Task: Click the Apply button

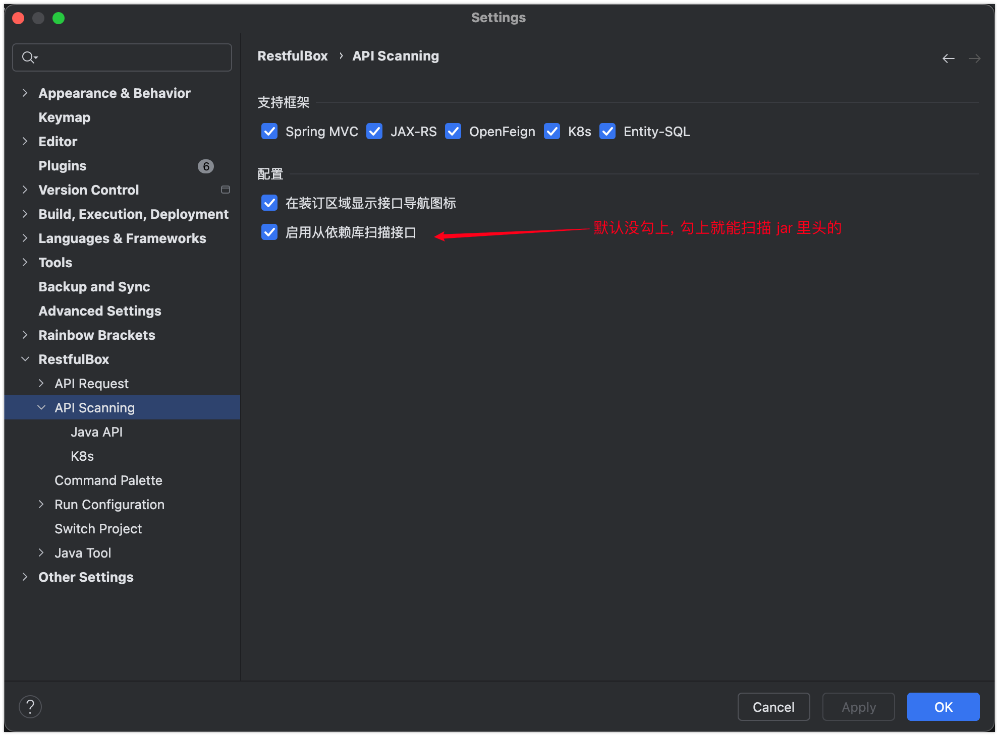Action: [859, 707]
